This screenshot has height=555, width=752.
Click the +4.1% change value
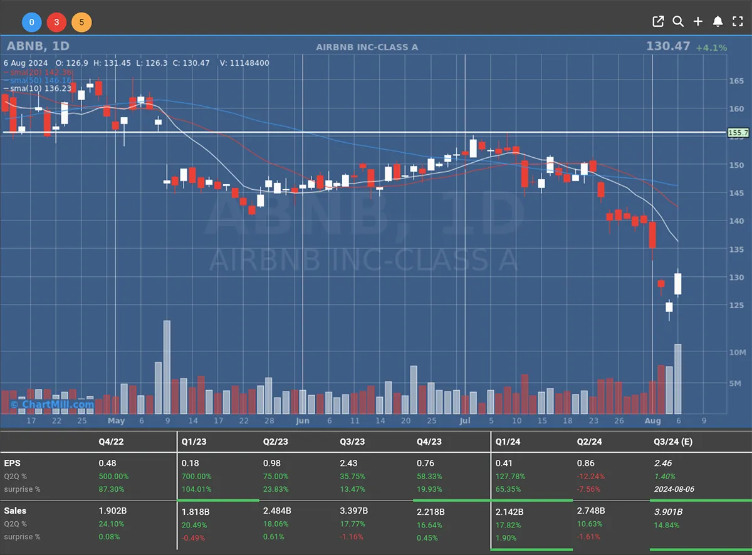pyautogui.click(x=711, y=48)
